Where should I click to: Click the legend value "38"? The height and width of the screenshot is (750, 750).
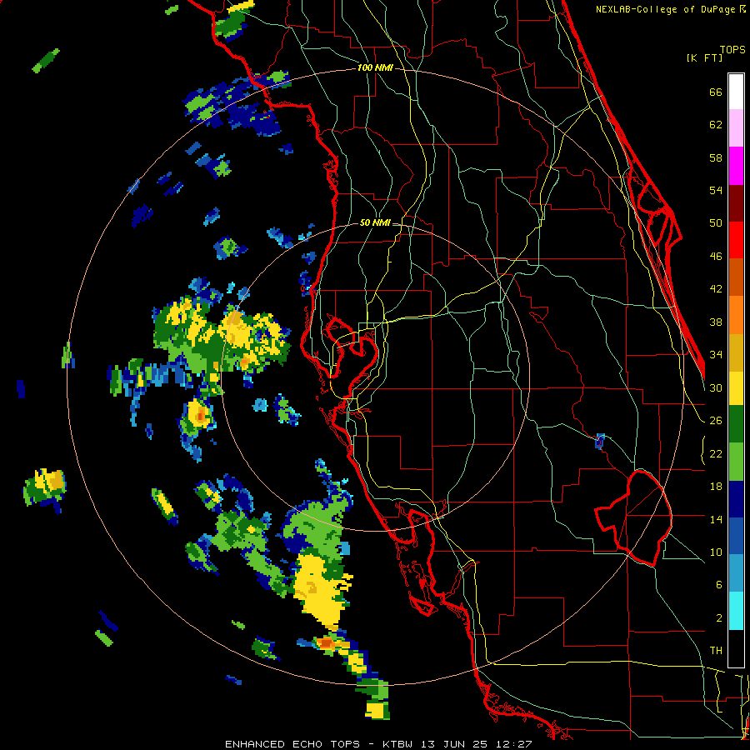click(716, 322)
